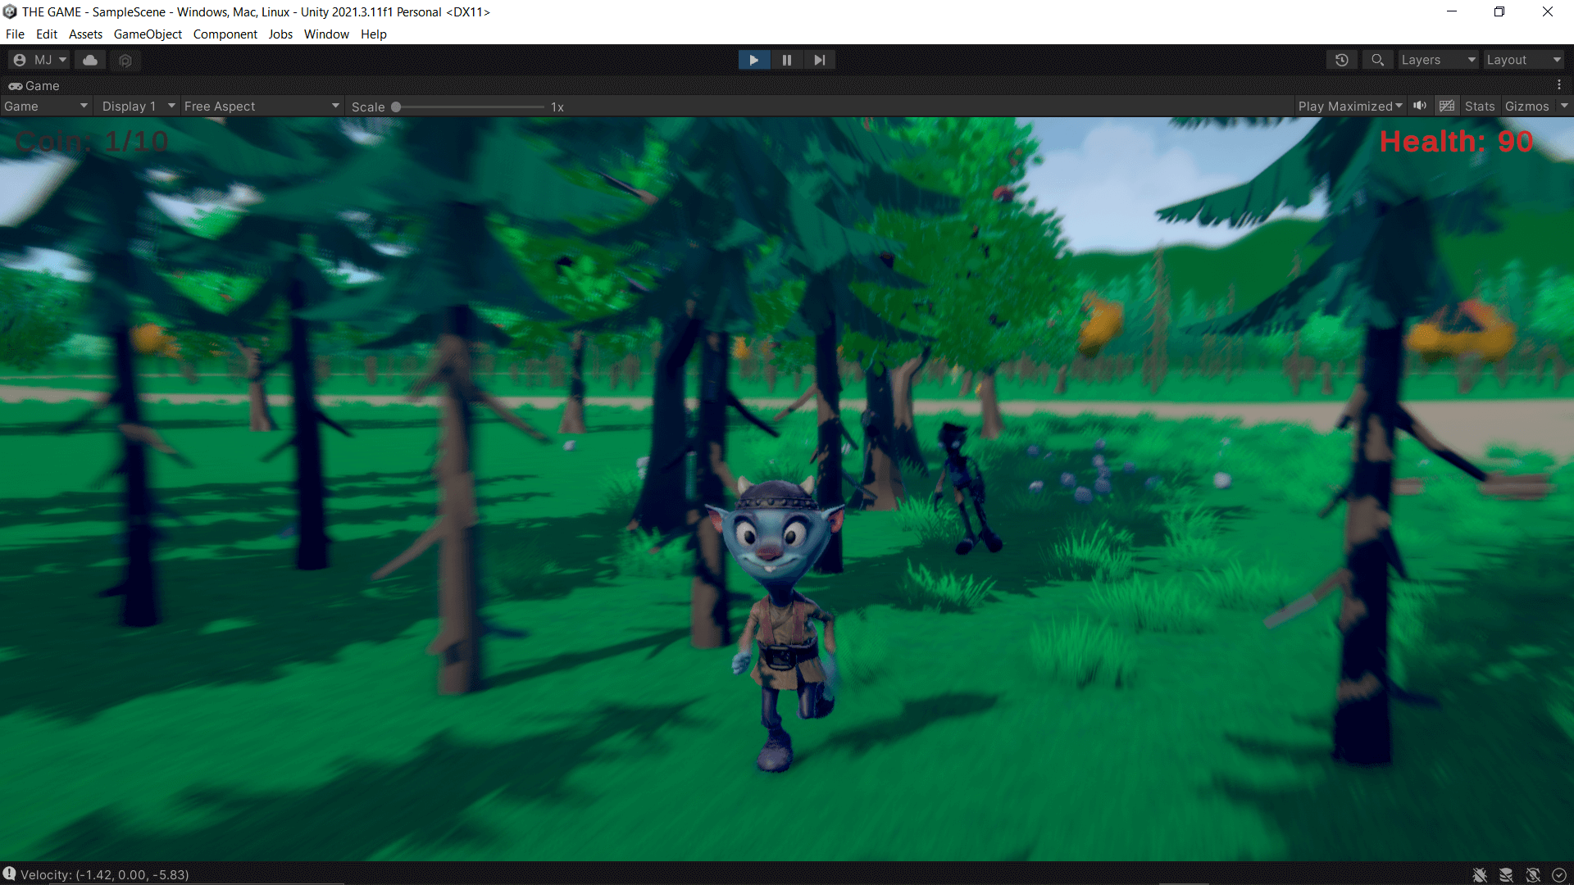Click the Undo History clock icon
Image resolution: width=1574 pixels, height=885 pixels.
coord(1341,60)
